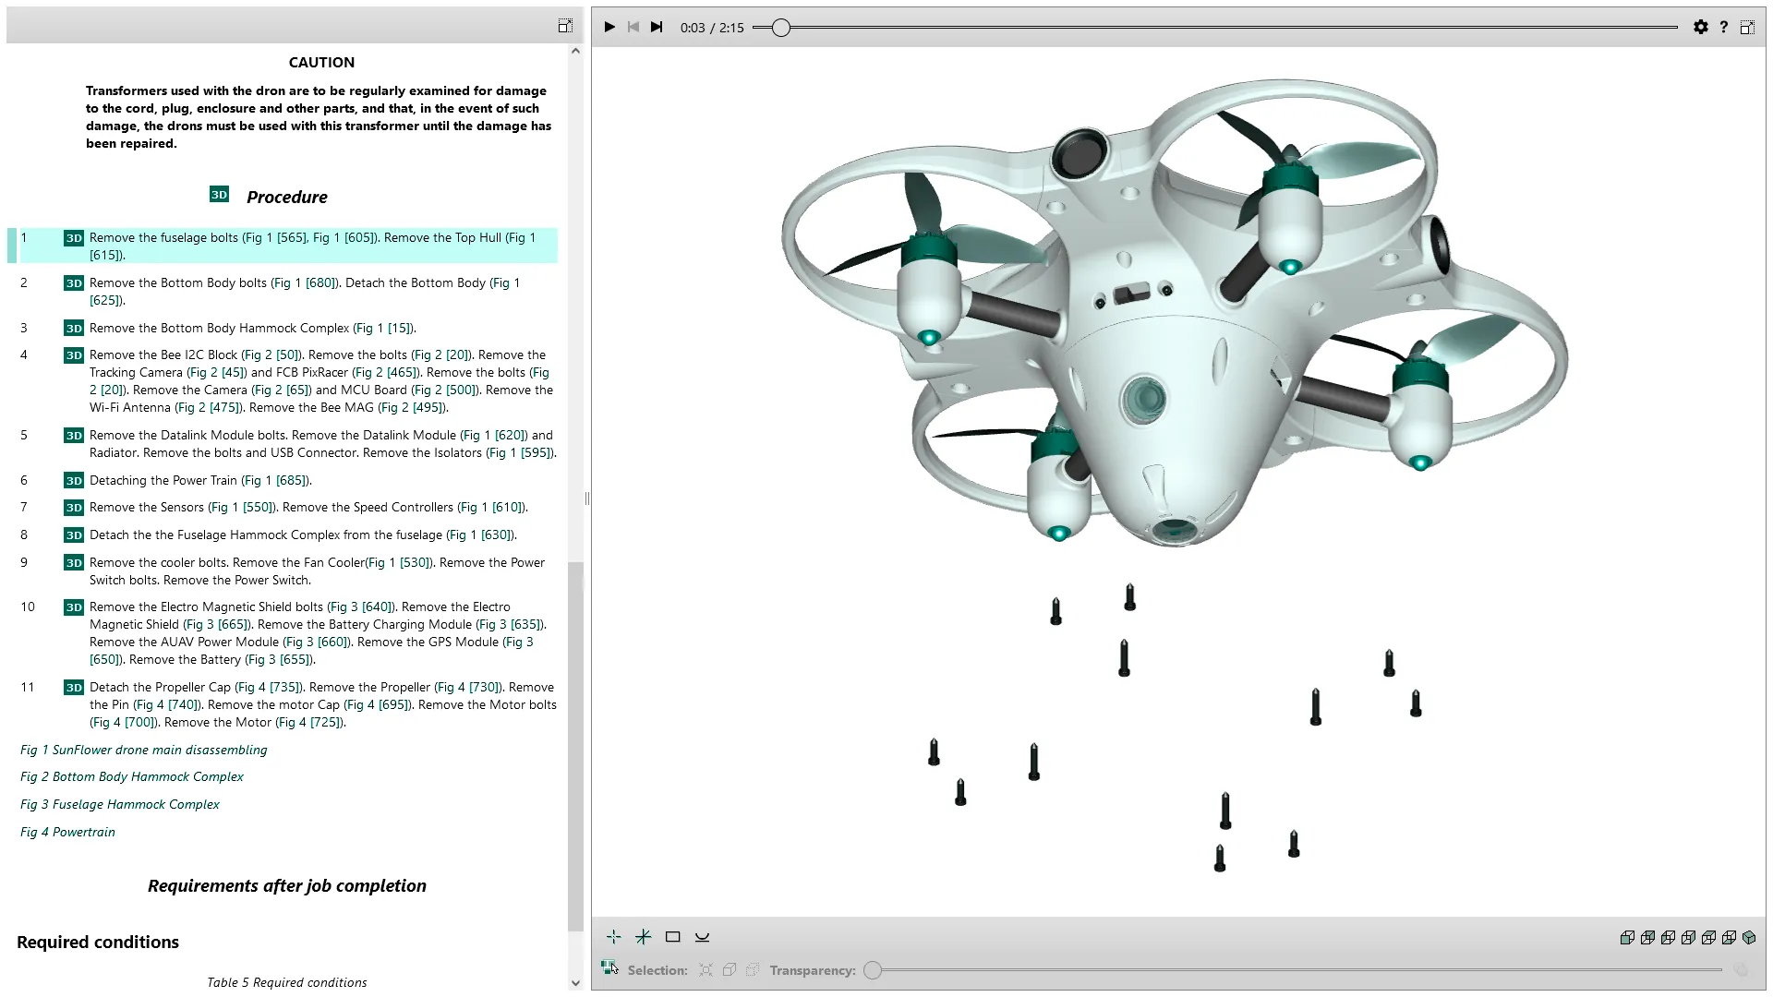Viewport: 1773px width, 997px height.
Task: Click the selection mode pointer icon
Action: [x=609, y=967]
